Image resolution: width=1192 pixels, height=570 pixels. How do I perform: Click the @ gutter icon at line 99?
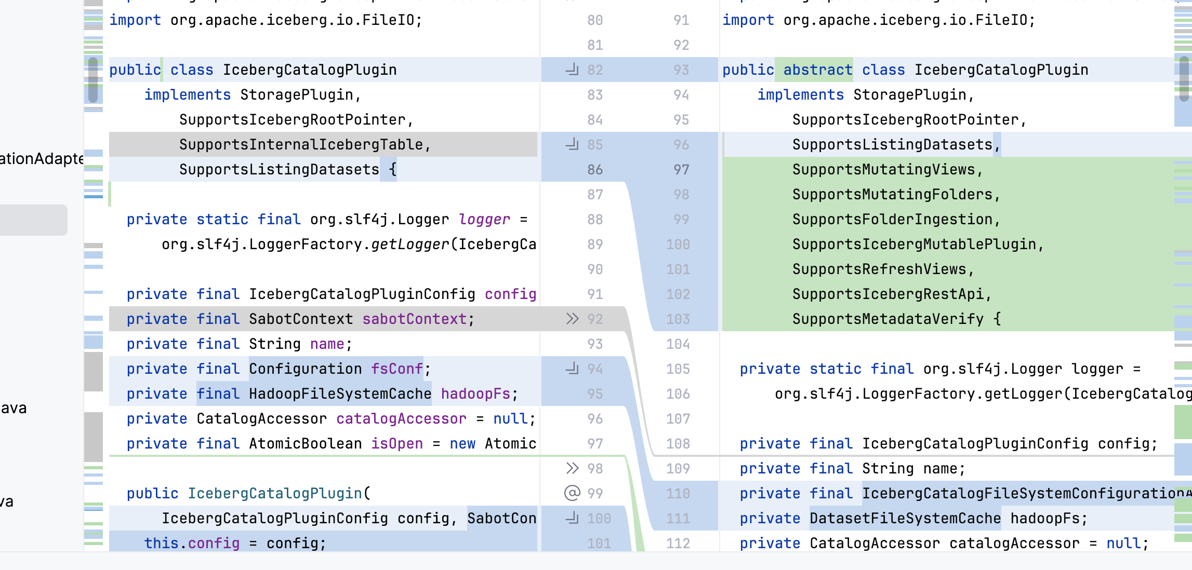click(x=572, y=493)
